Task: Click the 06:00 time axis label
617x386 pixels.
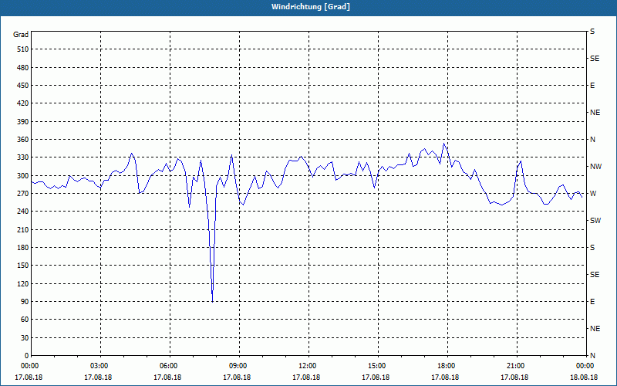Action: [167, 366]
